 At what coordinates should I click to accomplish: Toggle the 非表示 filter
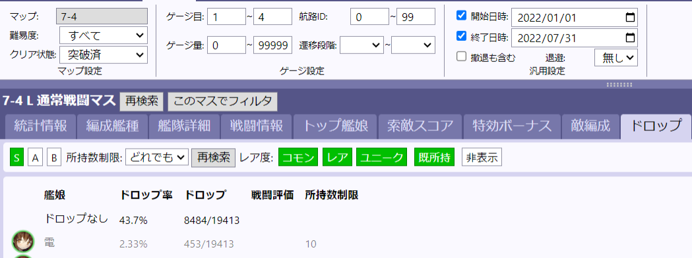(482, 157)
